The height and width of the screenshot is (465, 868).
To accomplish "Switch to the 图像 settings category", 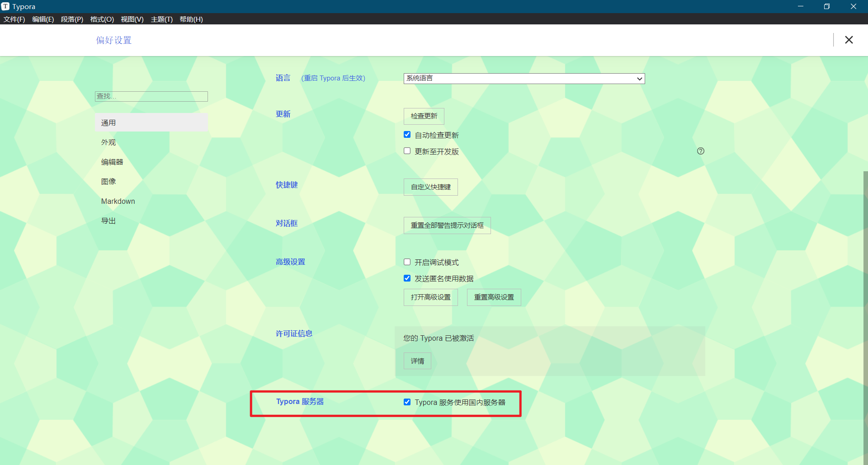I will point(151,181).
